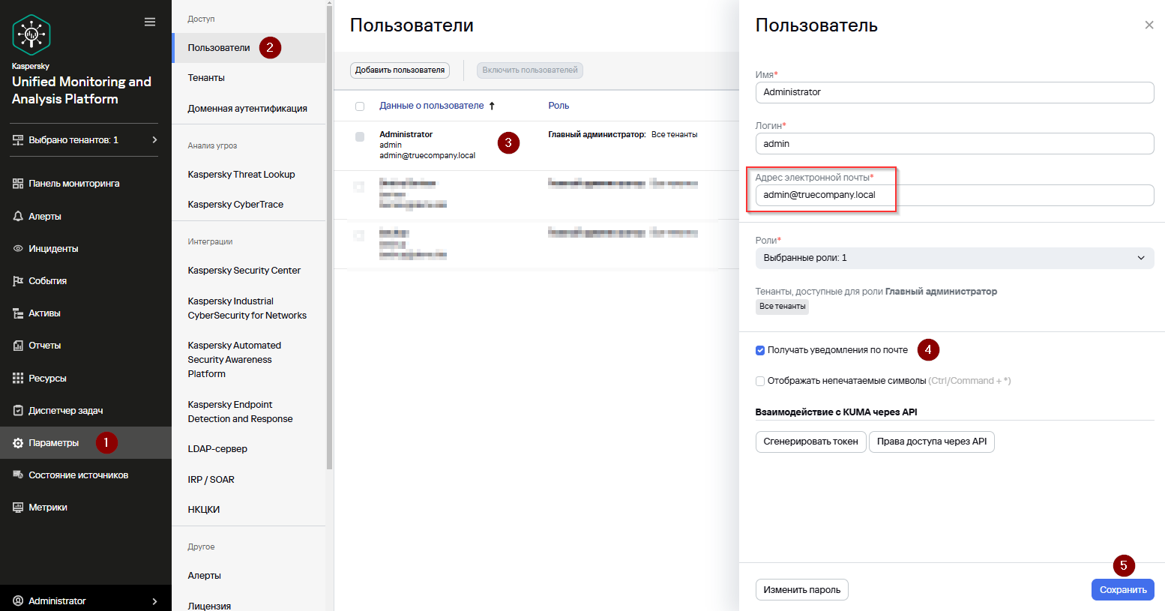Click the Инциденты eye icon
The image size is (1165, 611).
(18, 248)
